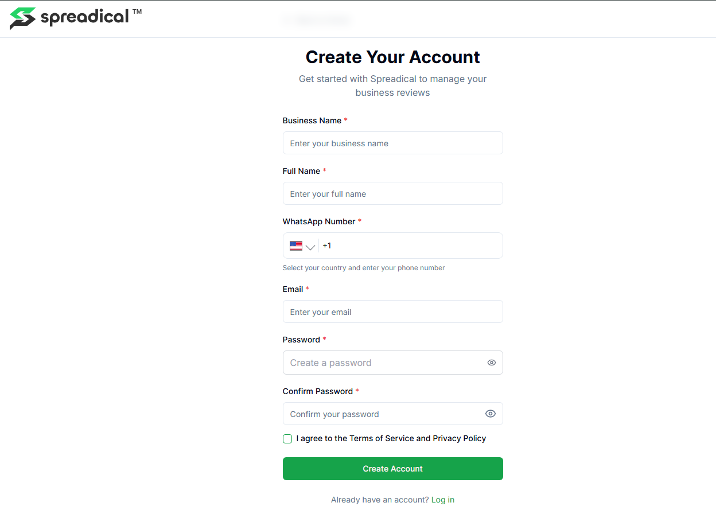
Task: Click the Privacy Policy text
Action: point(460,438)
